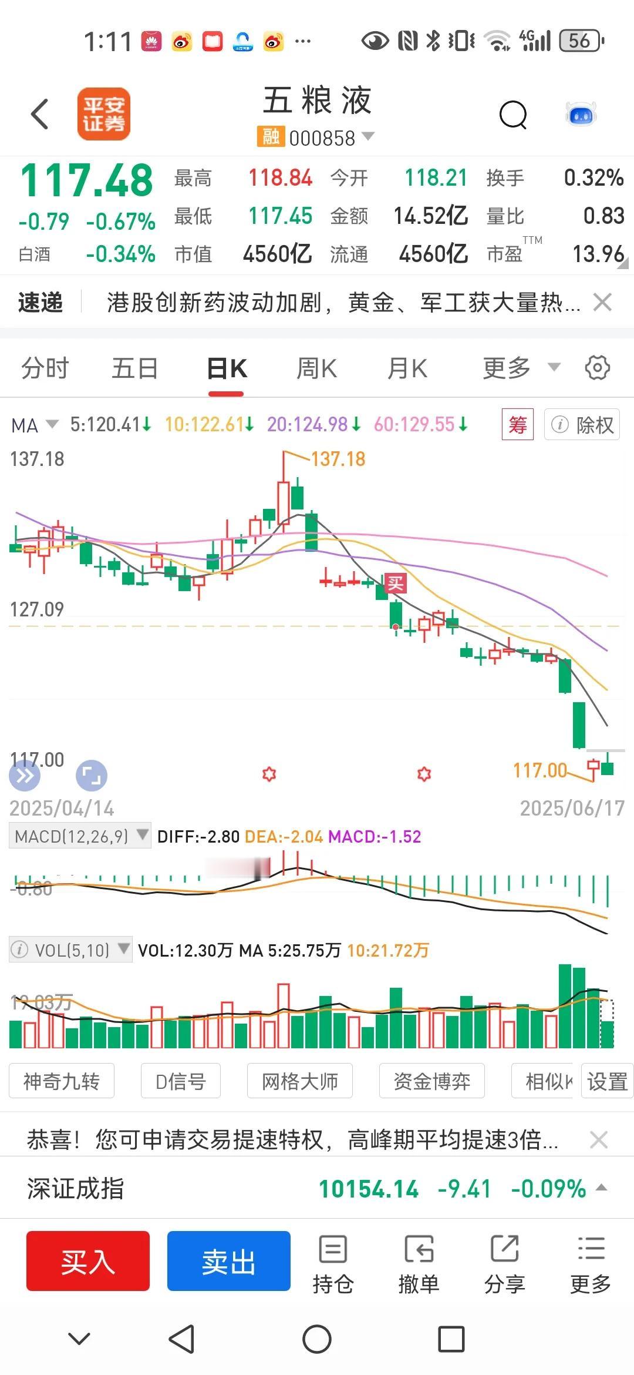Expand the 深证成指 index bar arrow
Viewport: 634px width, 1375px height.
pyautogui.click(x=601, y=1188)
